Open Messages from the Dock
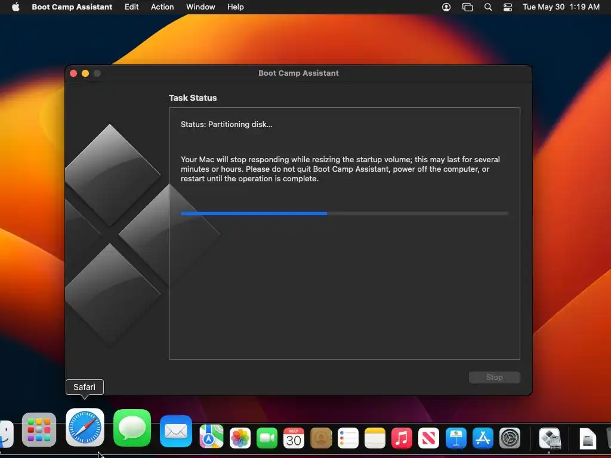The height and width of the screenshot is (458, 611). pyautogui.click(x=132, y=428)
